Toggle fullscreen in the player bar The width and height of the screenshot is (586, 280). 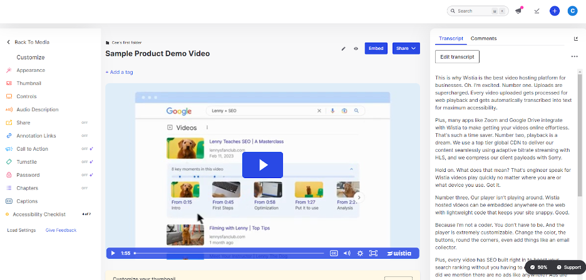[373, 253]
